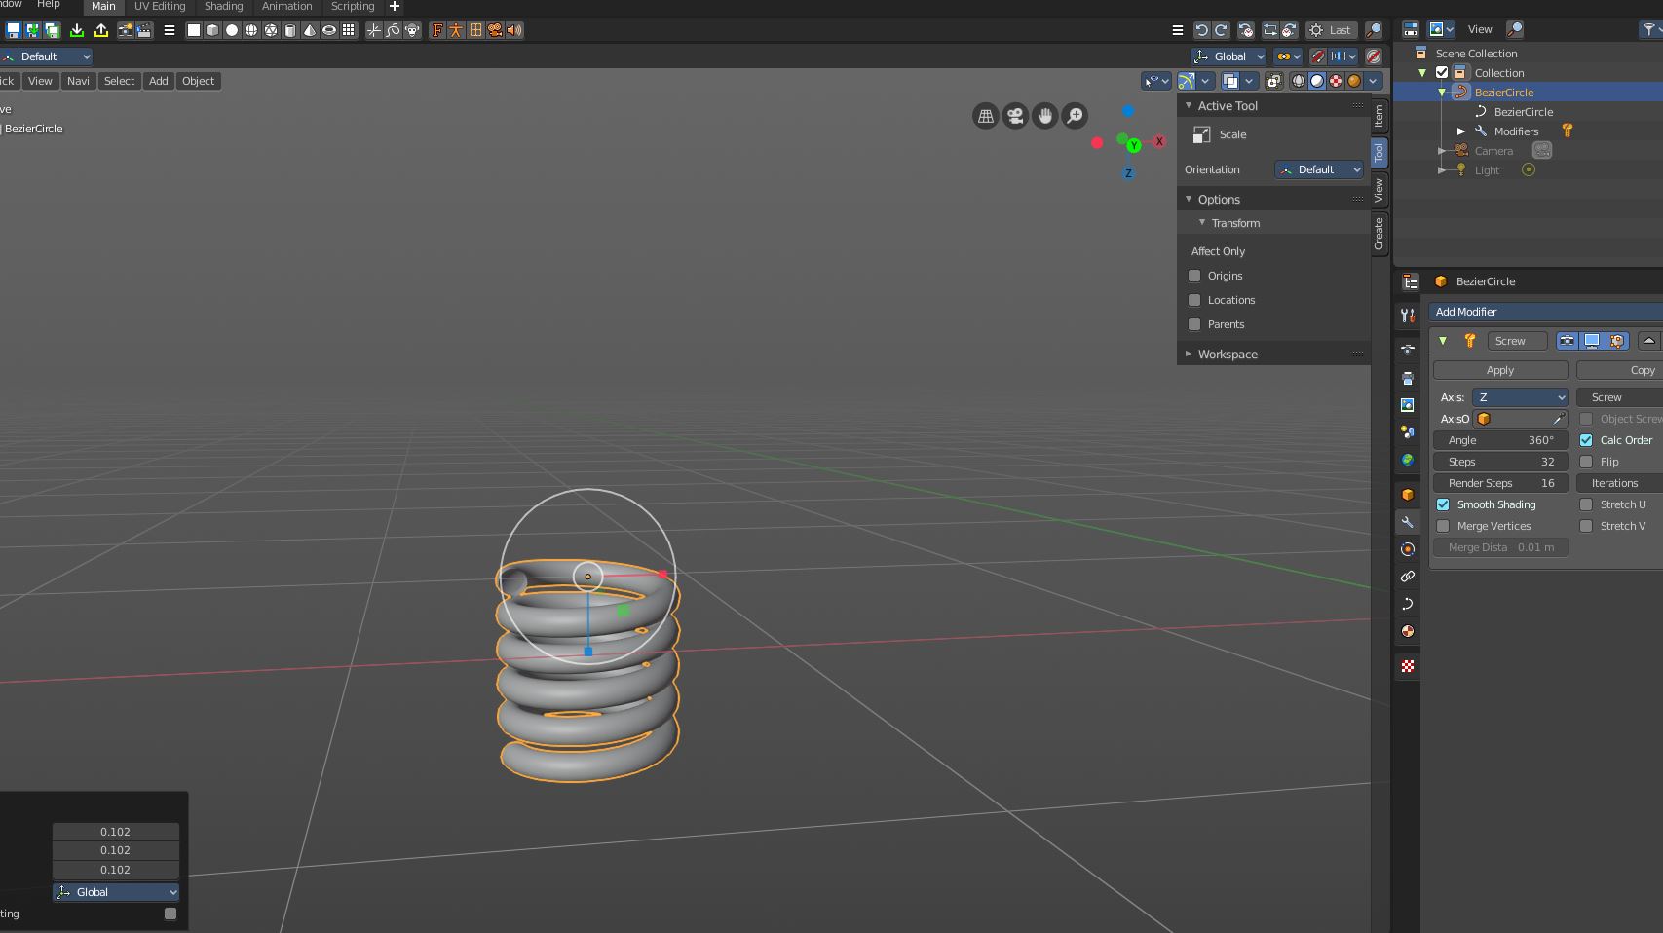This screenshot has height=933, width=1663.
Task: Click the Save file icon
Action: (14, 30)
